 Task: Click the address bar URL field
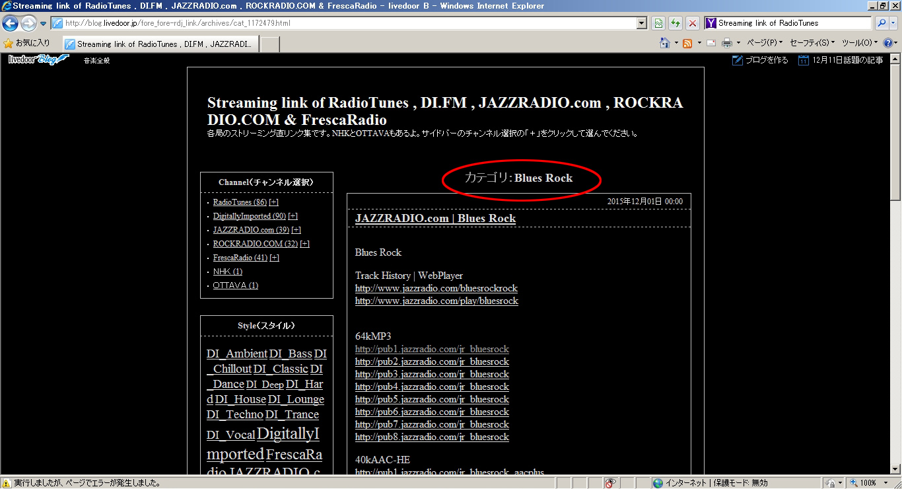(343, 23)
